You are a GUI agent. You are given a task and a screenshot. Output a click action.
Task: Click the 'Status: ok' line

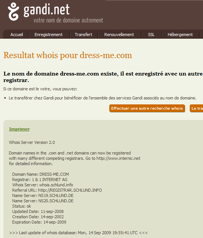22,206
